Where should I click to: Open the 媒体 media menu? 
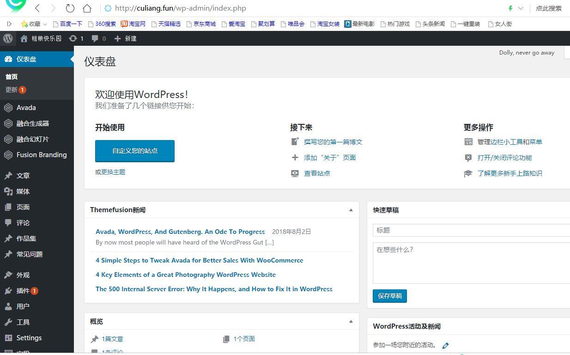(x=37, y=191)
